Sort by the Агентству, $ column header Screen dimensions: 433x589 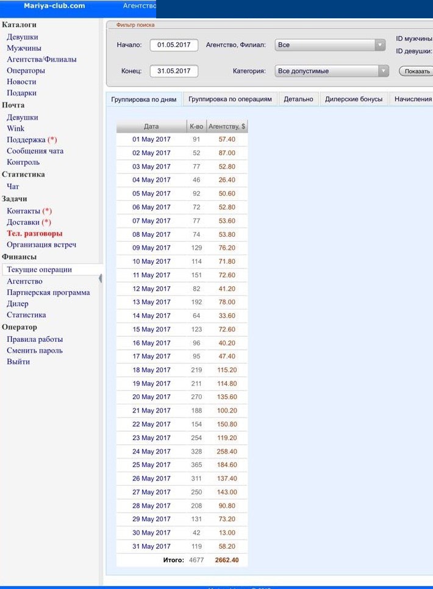[227, 126]
